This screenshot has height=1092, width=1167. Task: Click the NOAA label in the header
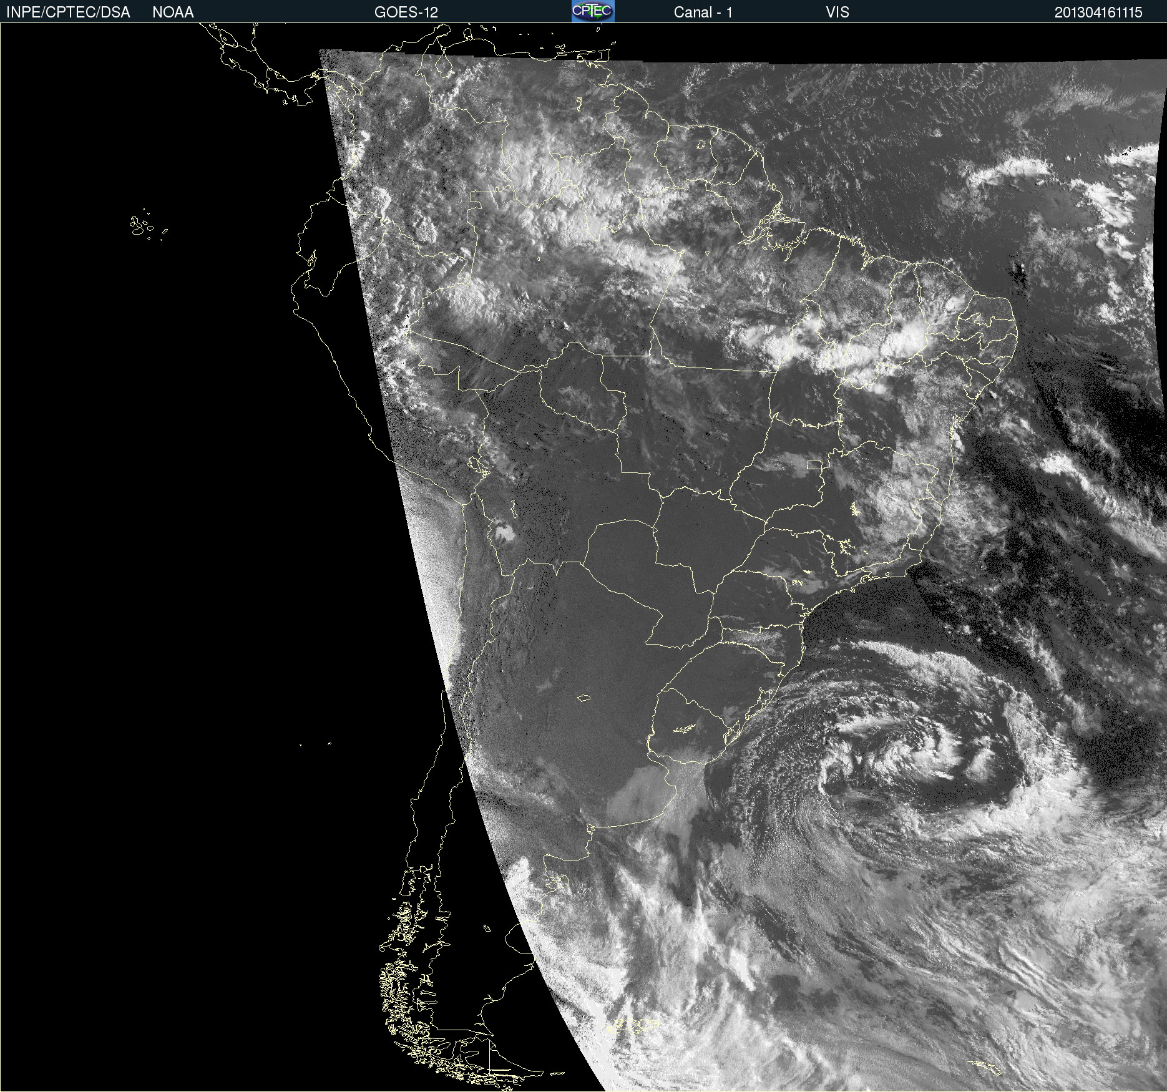pyautogui.click(x=173, y=12)
